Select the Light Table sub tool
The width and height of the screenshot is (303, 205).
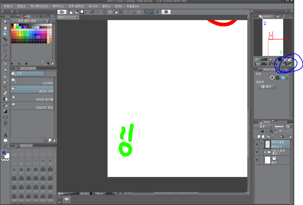pyautogui.click(x=32, y=98)
